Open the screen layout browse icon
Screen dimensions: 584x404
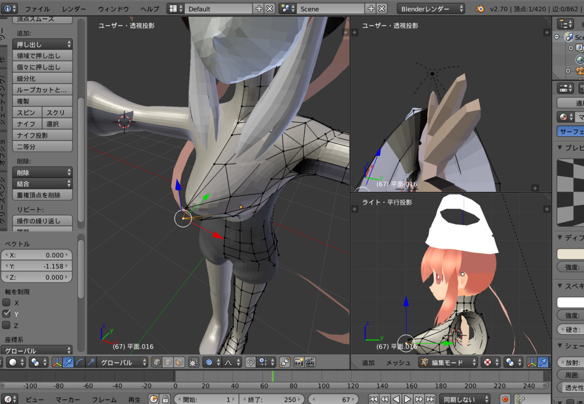point(175,9)
